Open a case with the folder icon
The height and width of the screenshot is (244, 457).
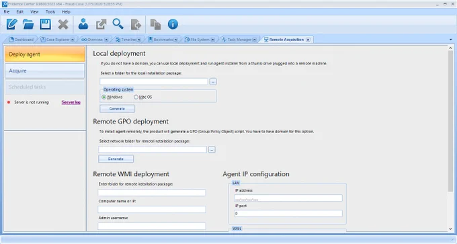pyautogui.click(x=28, y=24)
